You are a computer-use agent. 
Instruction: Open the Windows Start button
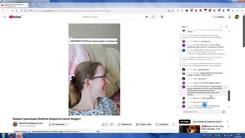(3, 135)
